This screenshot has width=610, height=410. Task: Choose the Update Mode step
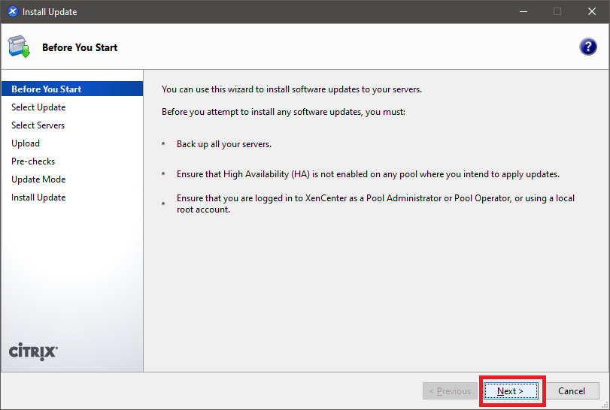point(38,179)
